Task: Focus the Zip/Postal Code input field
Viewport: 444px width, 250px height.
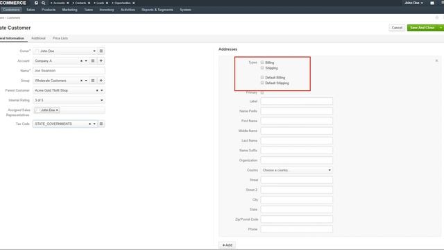Action: click(x=296, y=219)
